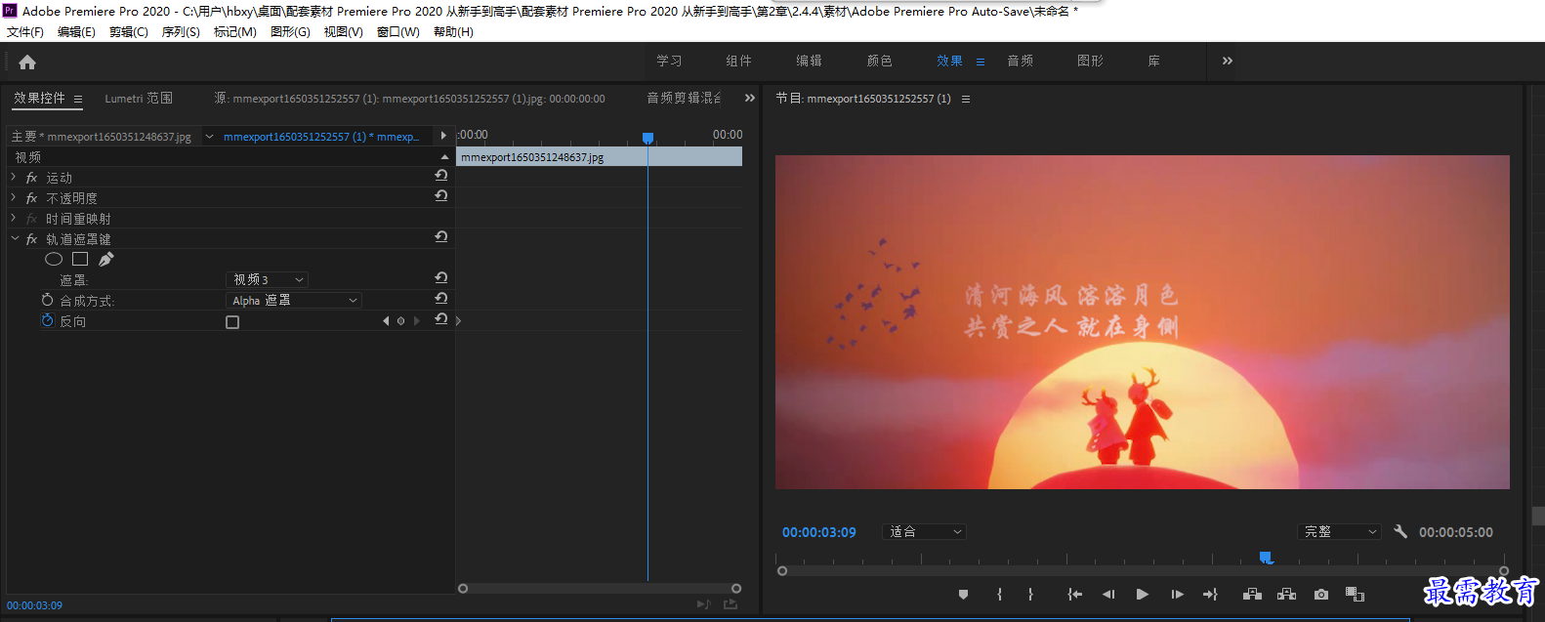Toggle the 不透明度 fx effect
Screen dimensions: 1545x622
pyautogui.click(x=32, y=198)
